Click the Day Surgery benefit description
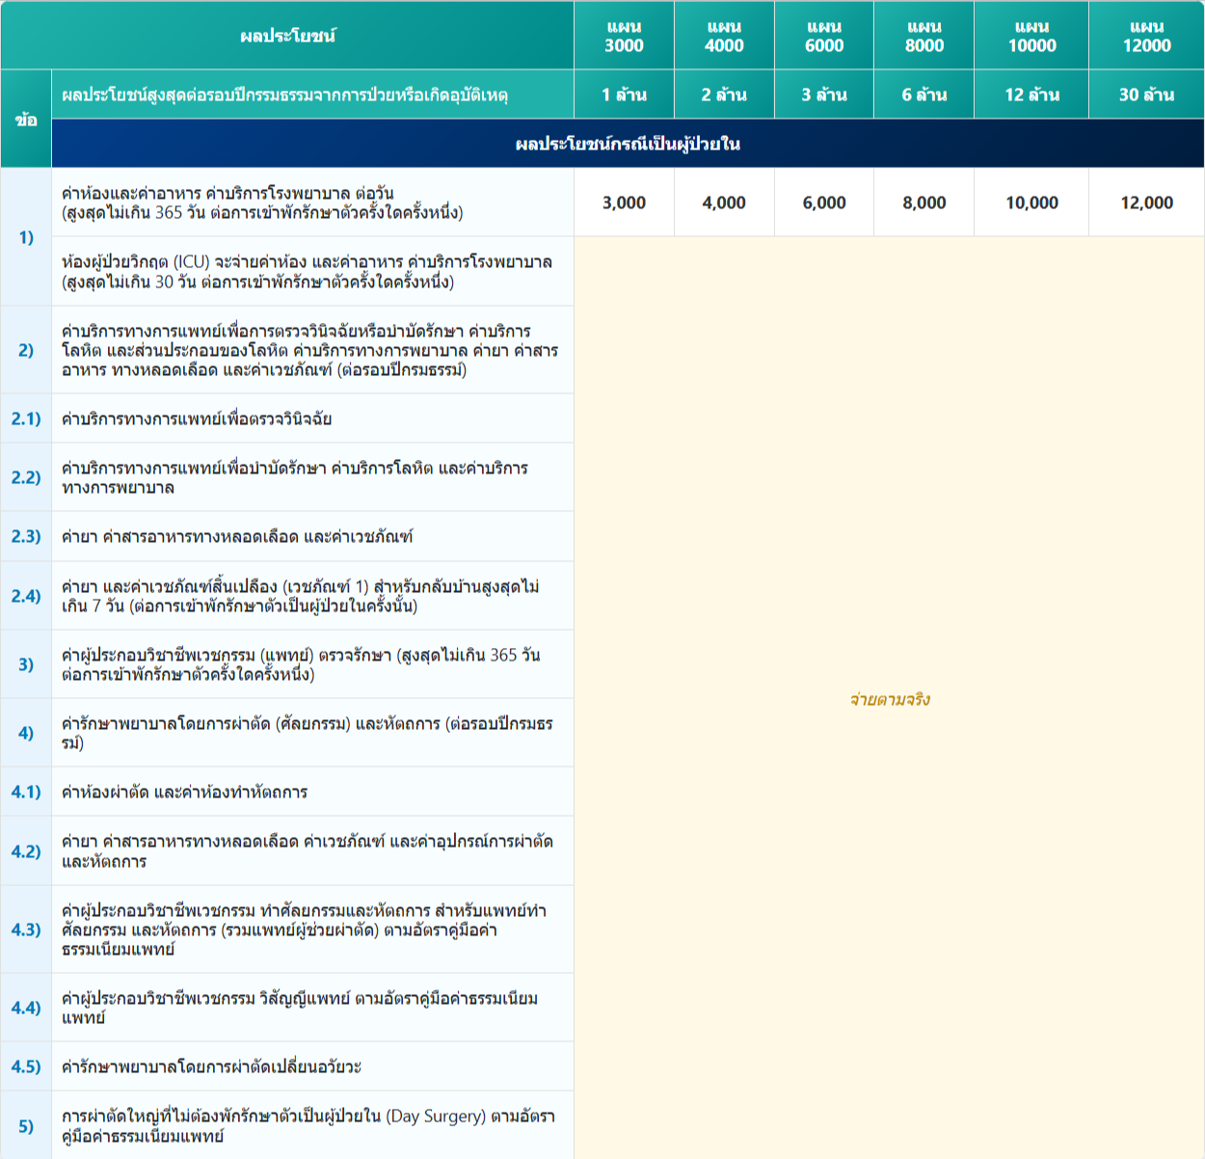The width and height of the screenshot is (1205, 1159). tap(308, 1125)
